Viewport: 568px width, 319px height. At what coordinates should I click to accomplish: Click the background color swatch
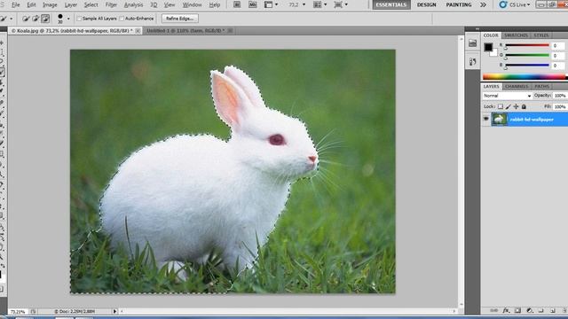click(494, 53)
